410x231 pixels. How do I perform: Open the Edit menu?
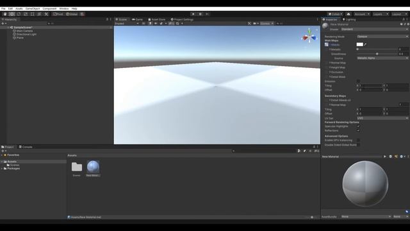10,8
